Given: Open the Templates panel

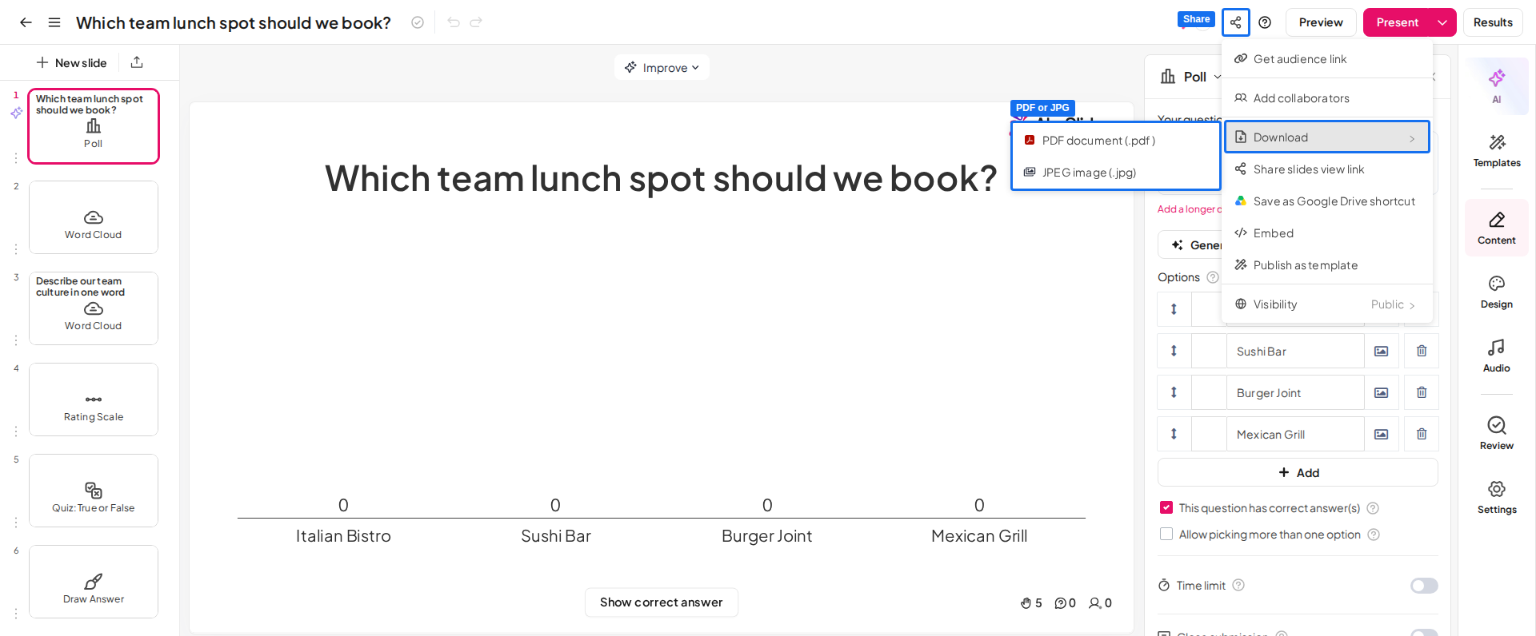Looking at the screenshot, I should click(1496, 150).
